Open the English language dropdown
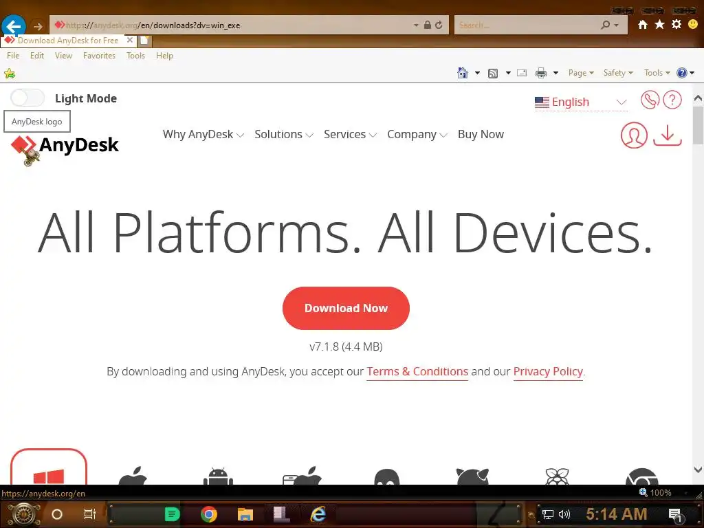This screenshot has height=528, width=704. 580,102
